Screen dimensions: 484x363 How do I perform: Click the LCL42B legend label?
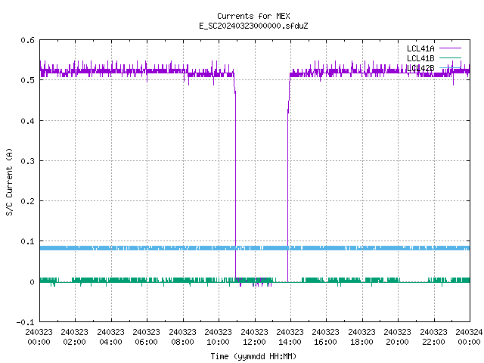420,68
